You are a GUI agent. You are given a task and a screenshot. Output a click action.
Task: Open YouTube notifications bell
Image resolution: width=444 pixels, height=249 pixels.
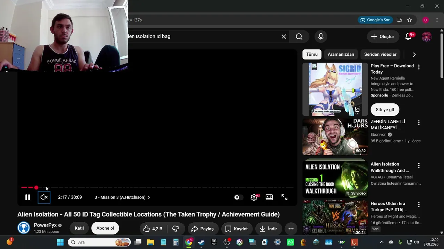pyautogui.click(x=409, y=37)
